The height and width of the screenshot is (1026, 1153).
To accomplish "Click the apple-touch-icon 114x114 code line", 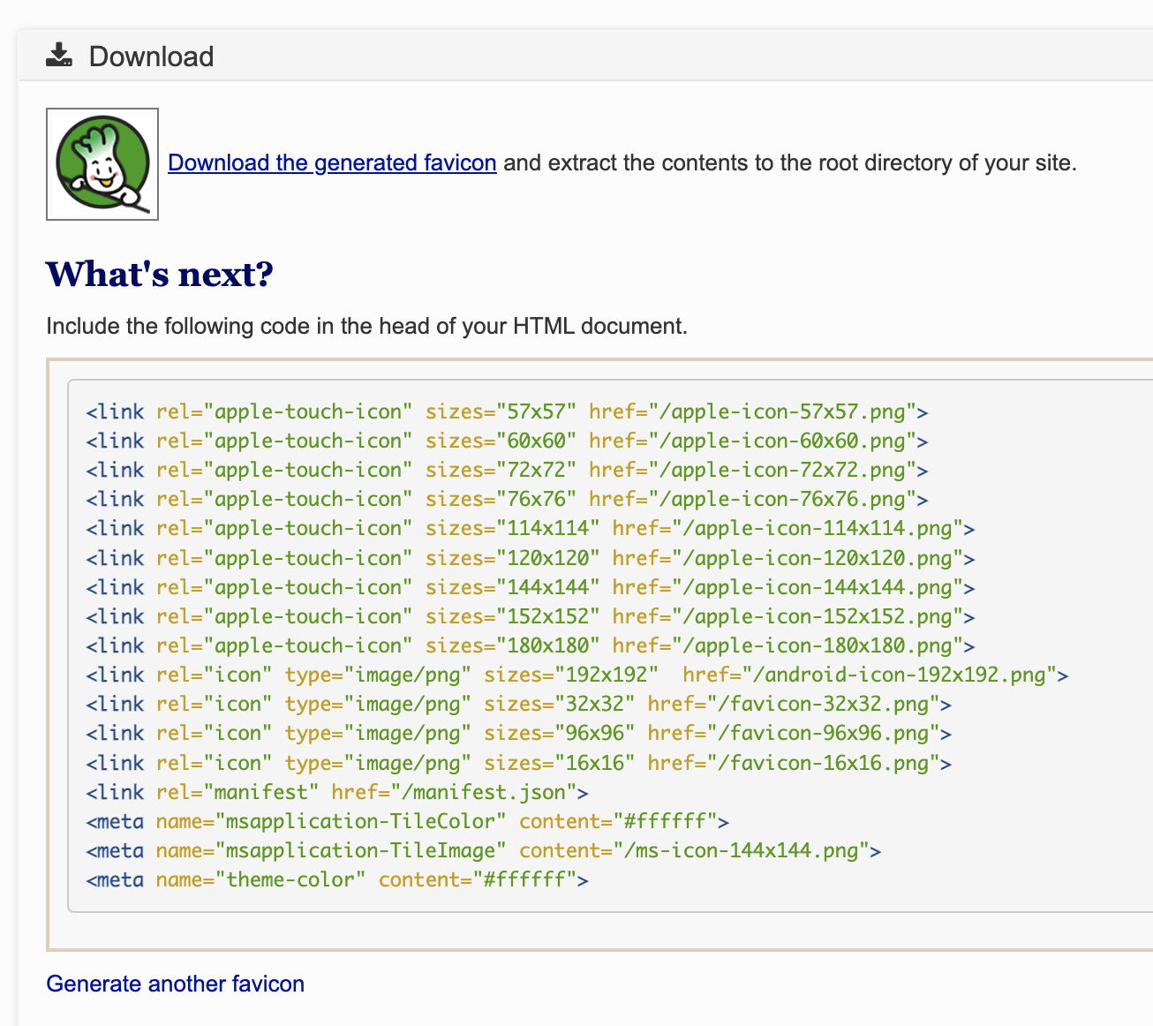I will 530,528.
